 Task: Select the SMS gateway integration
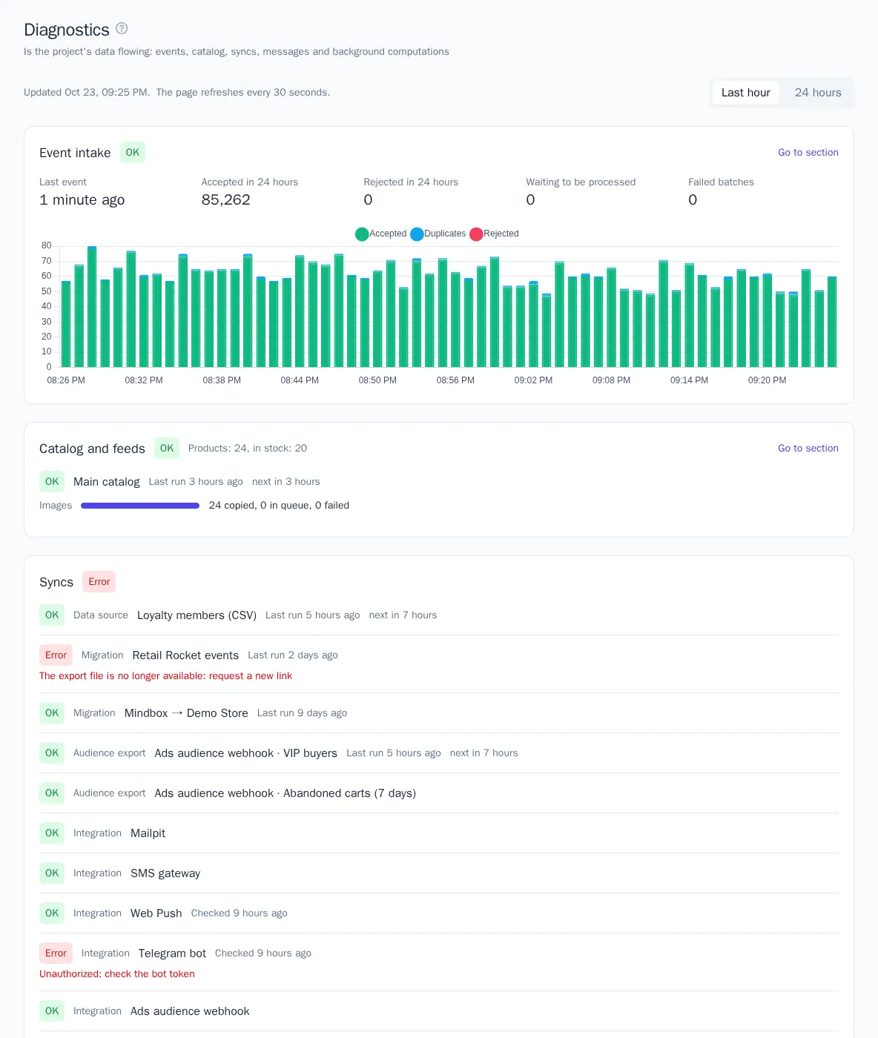(165, 873)
